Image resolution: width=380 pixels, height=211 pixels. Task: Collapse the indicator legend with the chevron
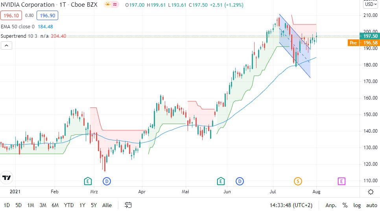pyautogui.click(x=7, y=46)
